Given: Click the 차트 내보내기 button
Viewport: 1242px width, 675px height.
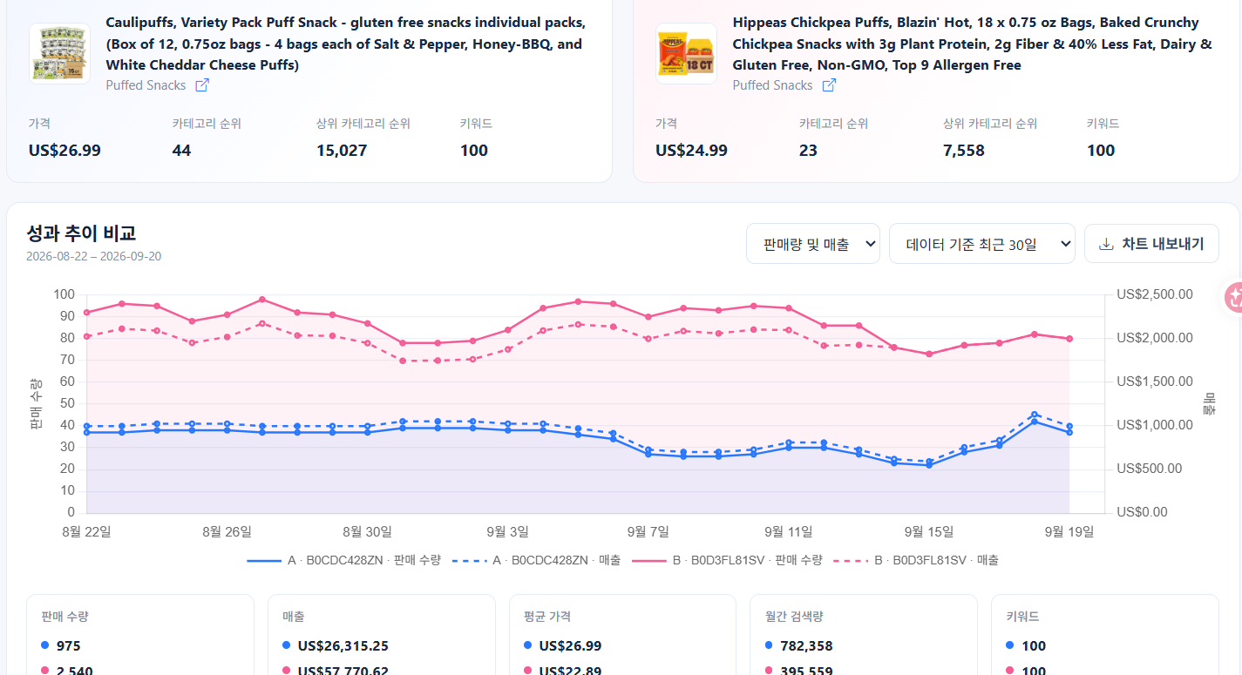Looking at the screenshot, I should (x=1150, y=244).
